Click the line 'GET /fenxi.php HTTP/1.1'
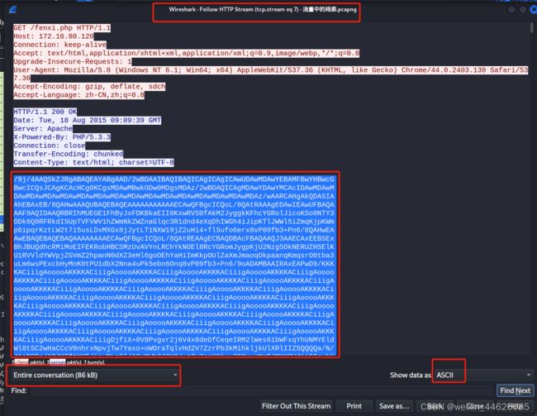The image size is (537, 416). point(62,28)
